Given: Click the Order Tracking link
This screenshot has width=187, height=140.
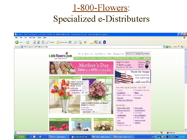Looking at the screenshot, I should pos(100,54).
